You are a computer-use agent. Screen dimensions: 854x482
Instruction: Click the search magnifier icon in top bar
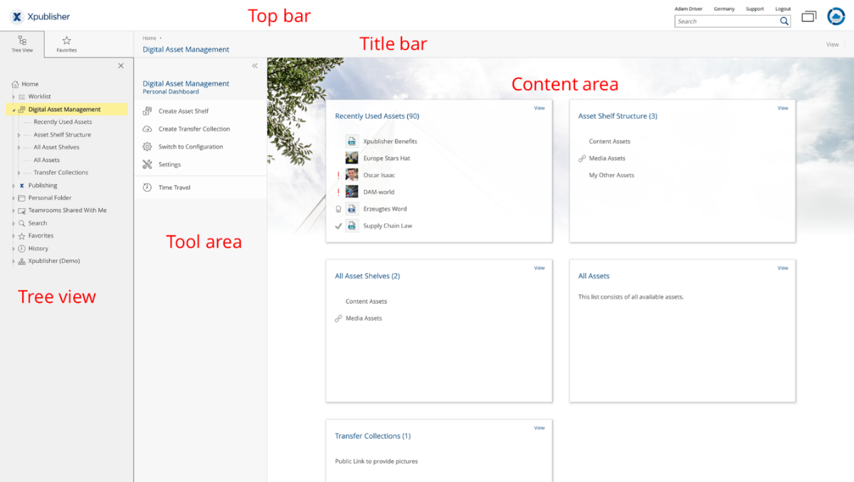pos(784,21)
